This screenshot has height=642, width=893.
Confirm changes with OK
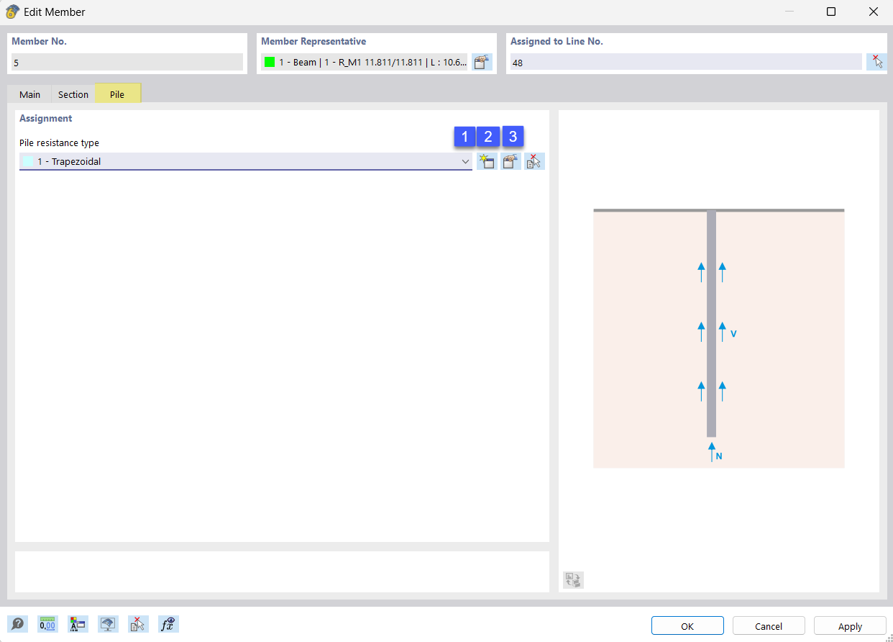687,625
